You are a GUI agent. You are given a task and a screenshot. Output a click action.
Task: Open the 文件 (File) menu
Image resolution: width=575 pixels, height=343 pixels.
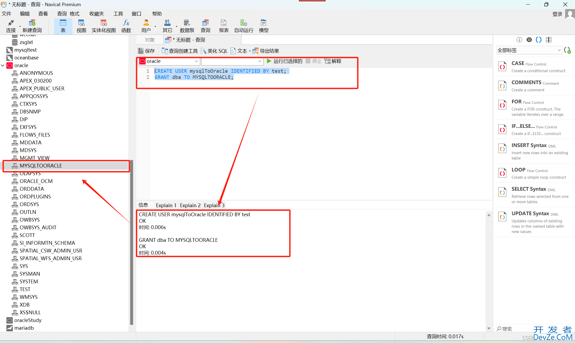(x=6, y=14)
